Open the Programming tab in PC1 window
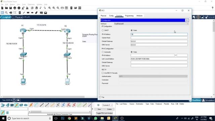The width and height of the screenshot is (215, 121). (x=129, y=16)
